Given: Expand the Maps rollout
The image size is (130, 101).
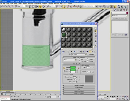Looking at the screenshot, I should click(79, 90).
